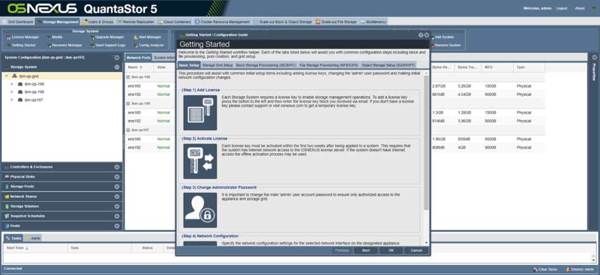Click the Modify toolbar button

pyautogui.click(x=55, y=37)
